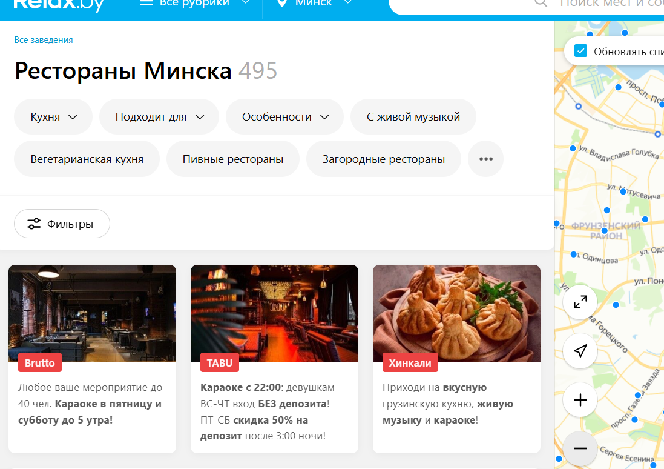Expand the Все рубрики dropdown chevron
Viewport: 664px width, 469px height.
coord(246,2)
